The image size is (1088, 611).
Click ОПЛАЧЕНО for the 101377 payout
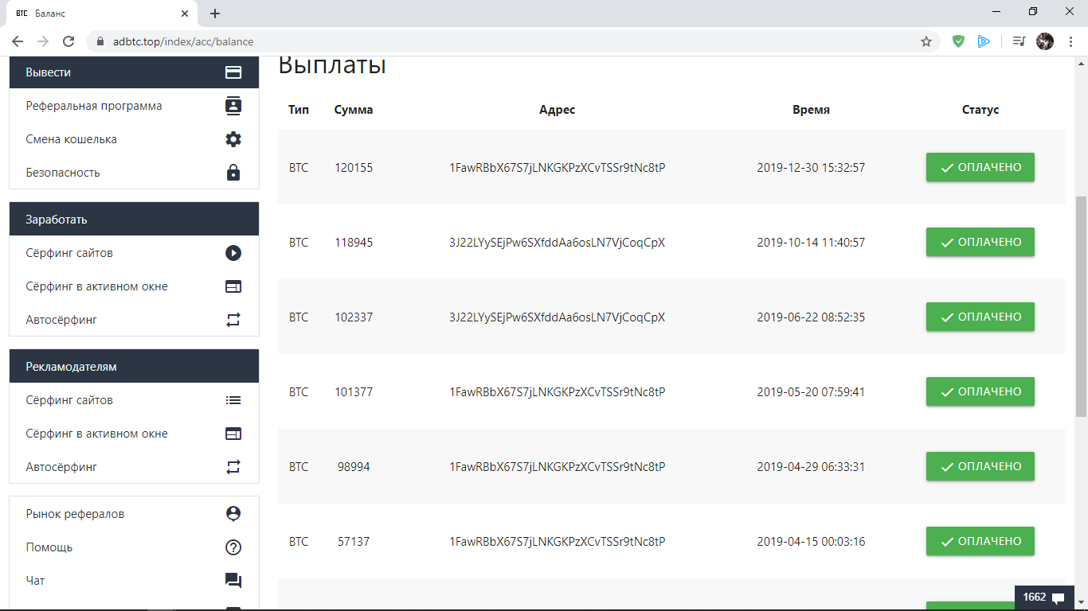[x=980, y=391]
